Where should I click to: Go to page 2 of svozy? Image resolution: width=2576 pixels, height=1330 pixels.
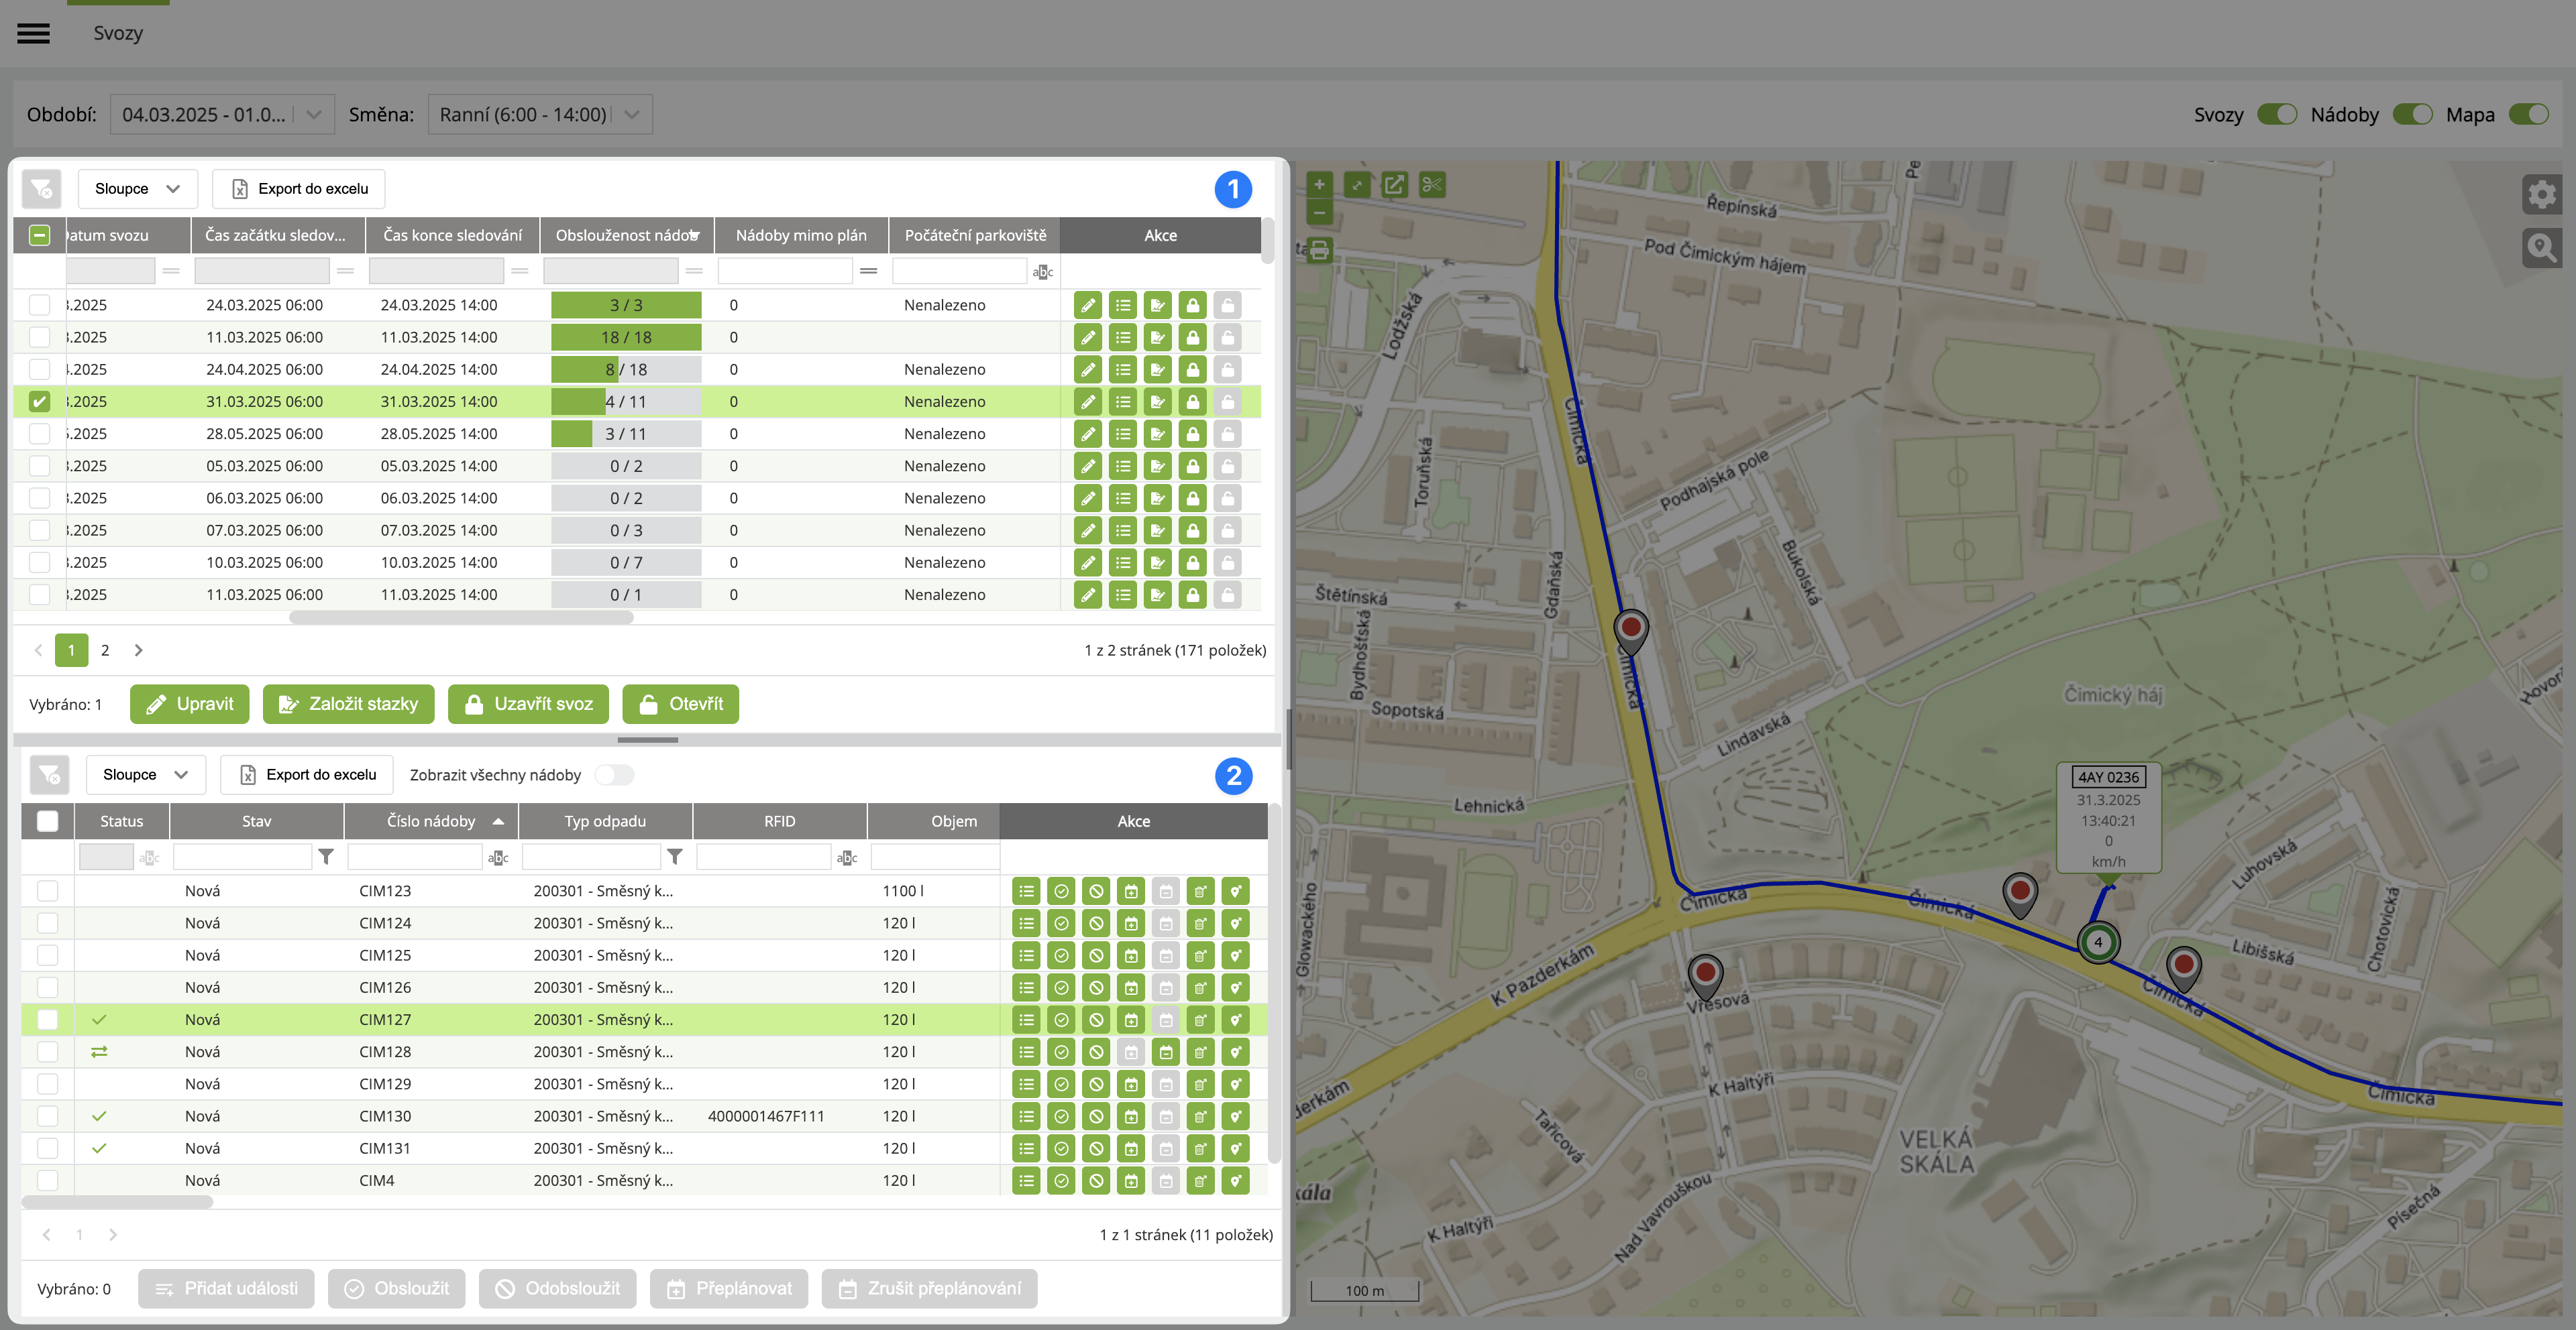tap(105, 650)
